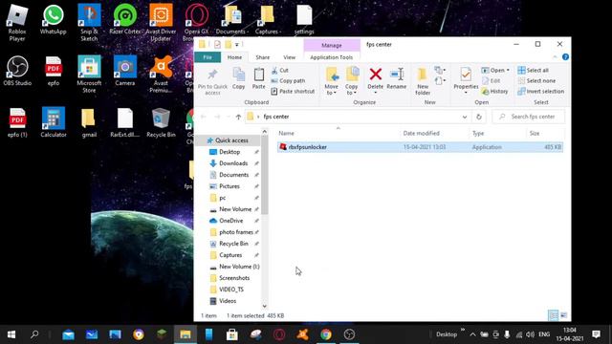Open Razer Cortex desktop icon

pos(125,20)
